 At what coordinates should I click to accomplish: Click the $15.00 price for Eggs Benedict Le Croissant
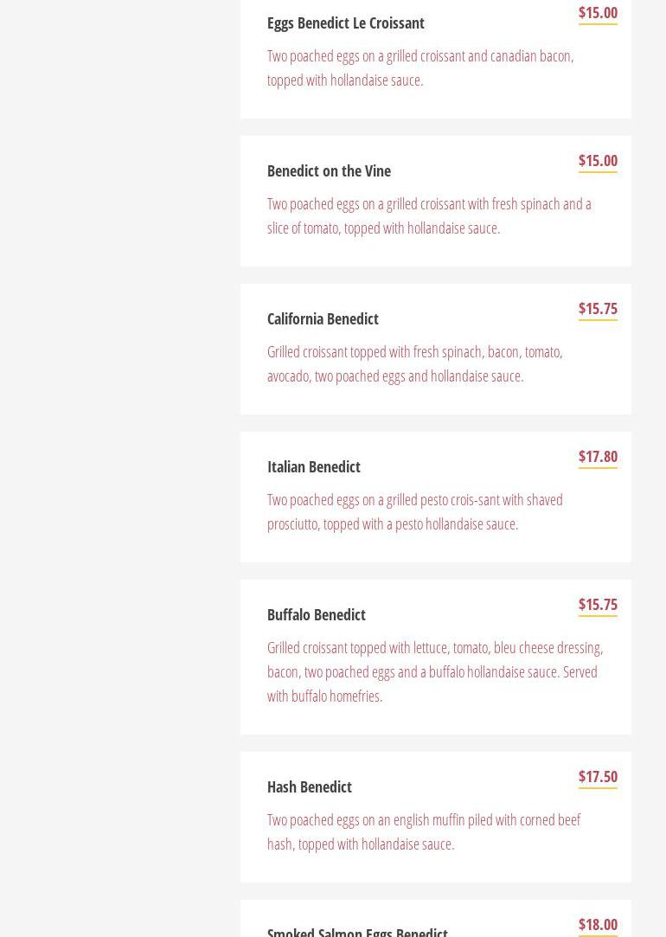click(598, 13)
